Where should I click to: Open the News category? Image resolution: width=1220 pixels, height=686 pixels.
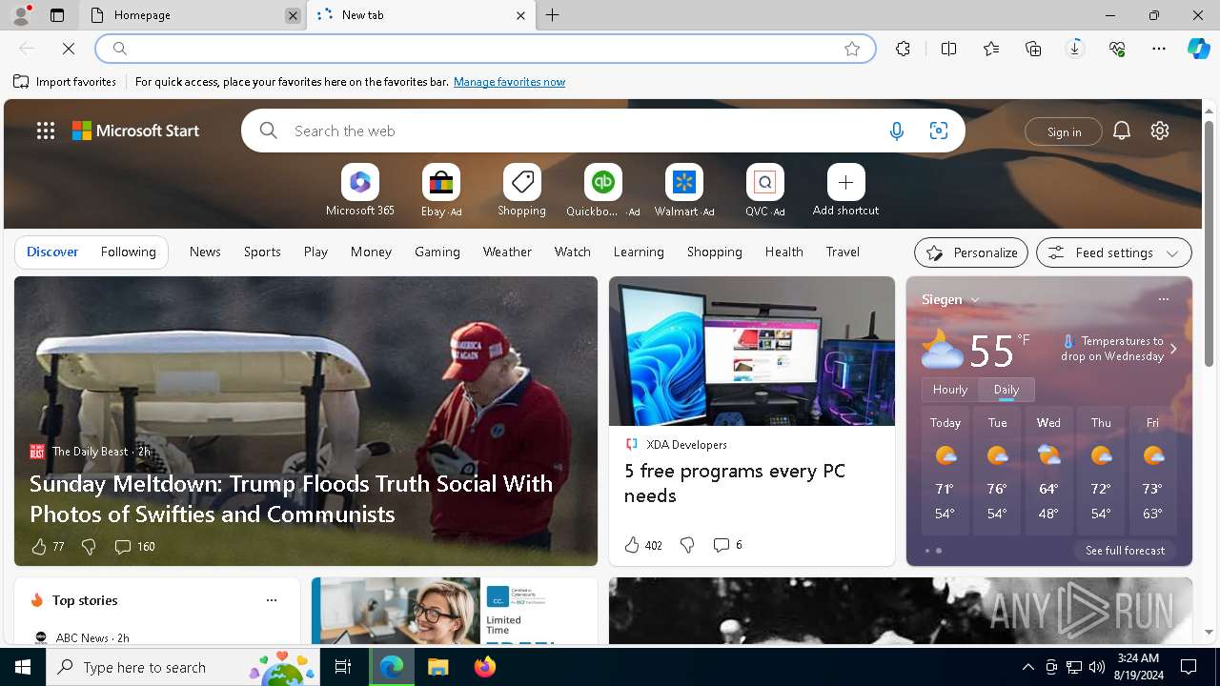point(205,252)
